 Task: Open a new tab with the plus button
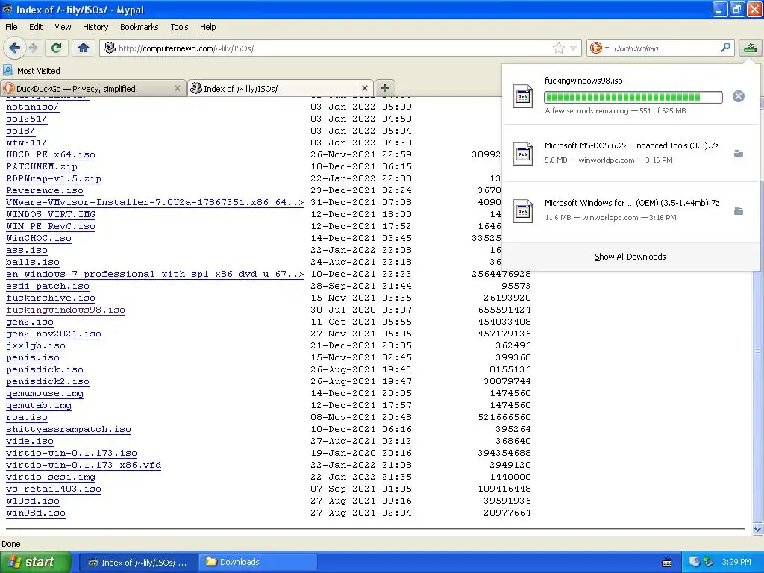pos(384,88)
